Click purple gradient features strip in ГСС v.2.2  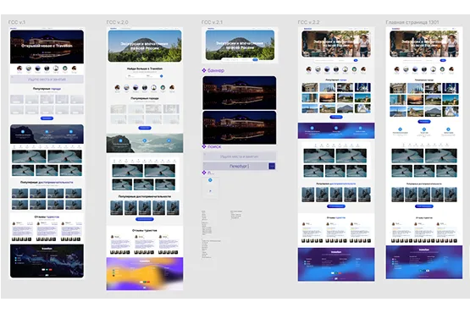pos(336,130)
